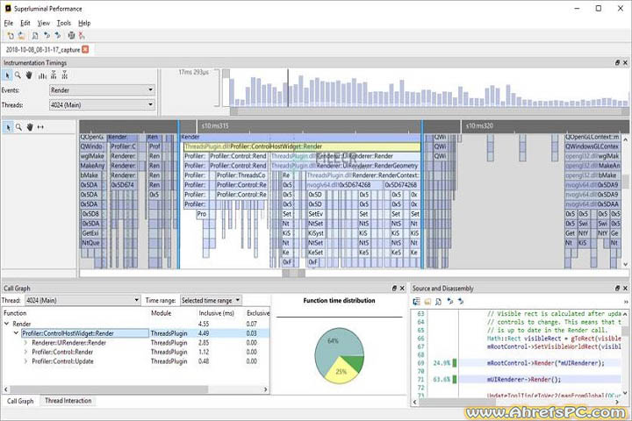The width and height of the screenshot is (632, 421).
Task: Switch to the Thread Interaction tab
Action: 68,401
